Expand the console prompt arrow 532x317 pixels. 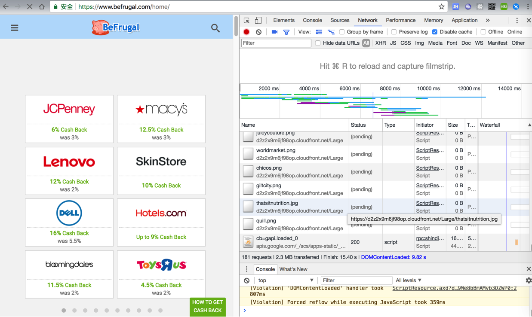[245, 311]
